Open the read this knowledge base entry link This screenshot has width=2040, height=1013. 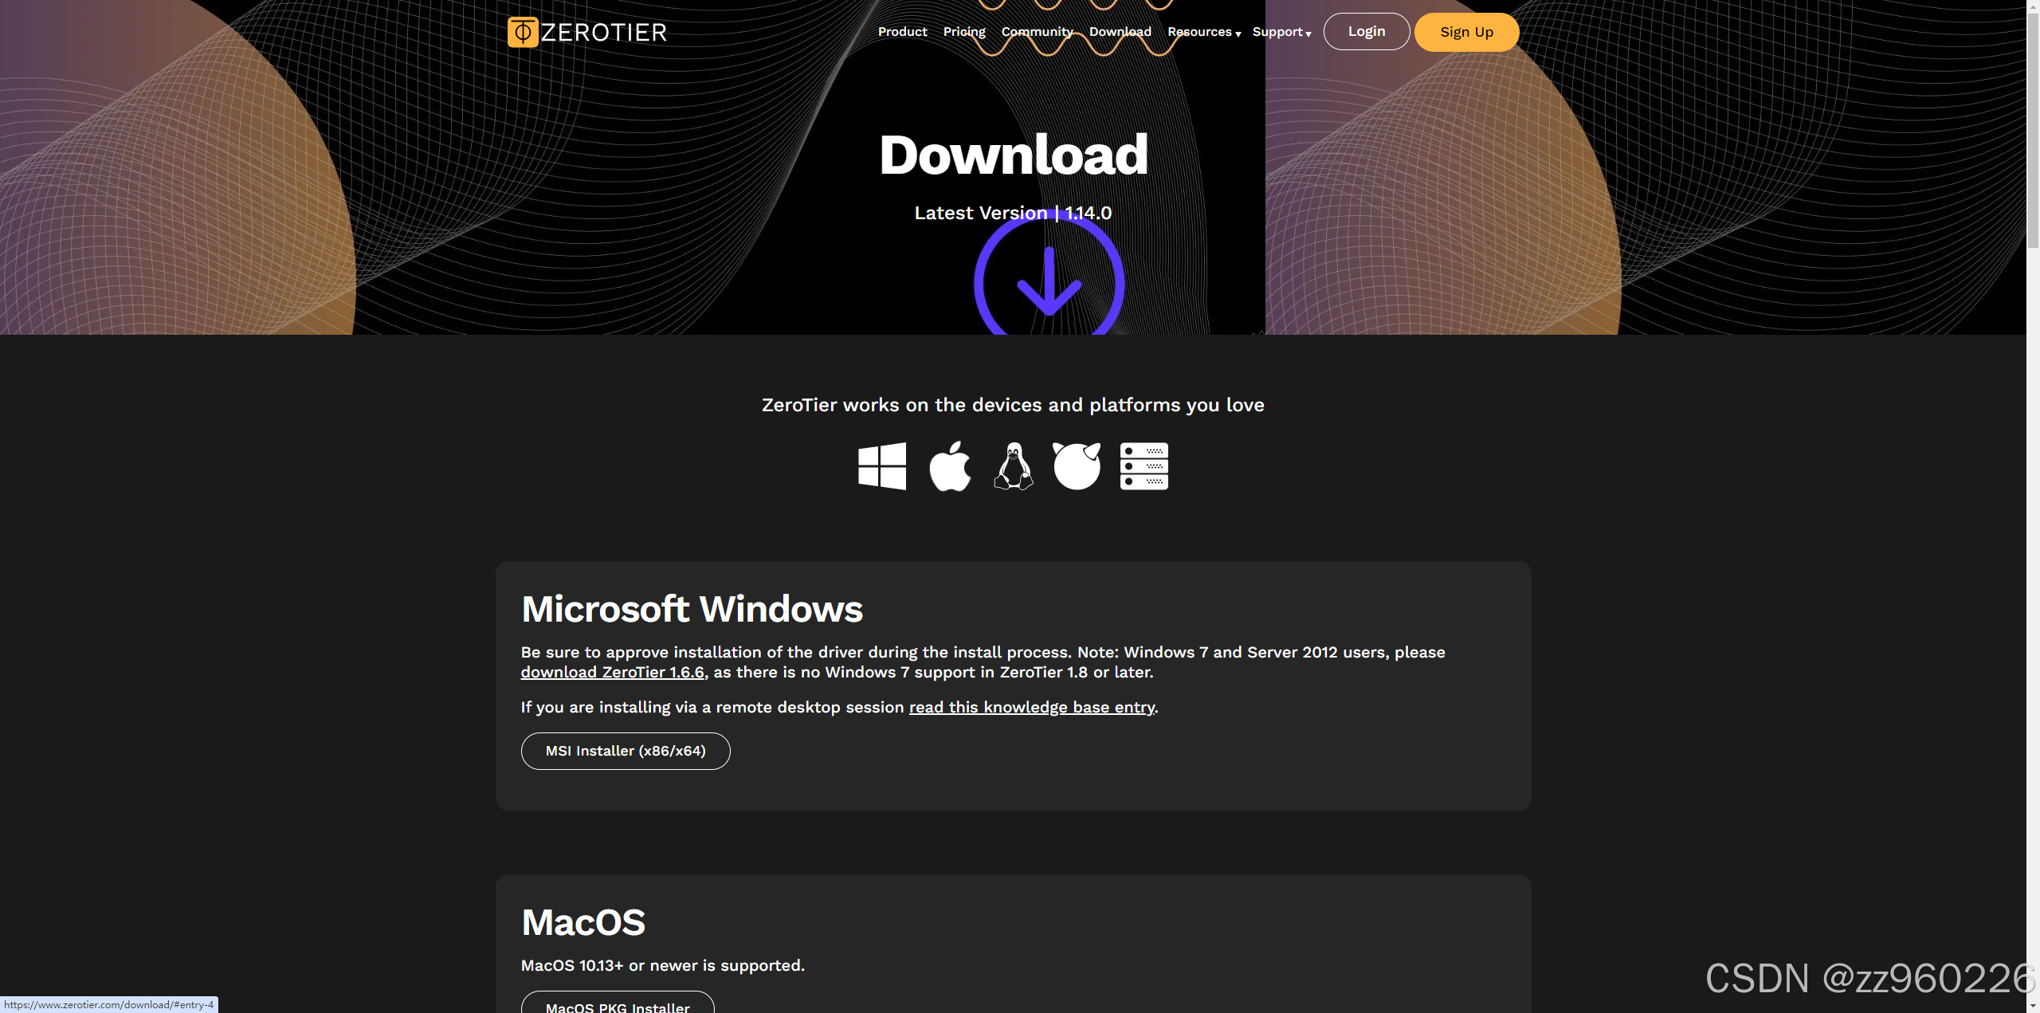tap(1032, 707)
